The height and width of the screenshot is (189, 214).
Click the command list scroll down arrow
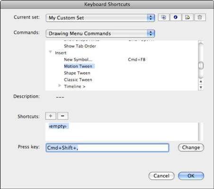click(201, 87)
